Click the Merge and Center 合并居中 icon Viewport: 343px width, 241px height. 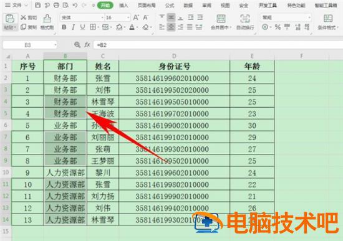pyautogui.click(x=221, y=19)
